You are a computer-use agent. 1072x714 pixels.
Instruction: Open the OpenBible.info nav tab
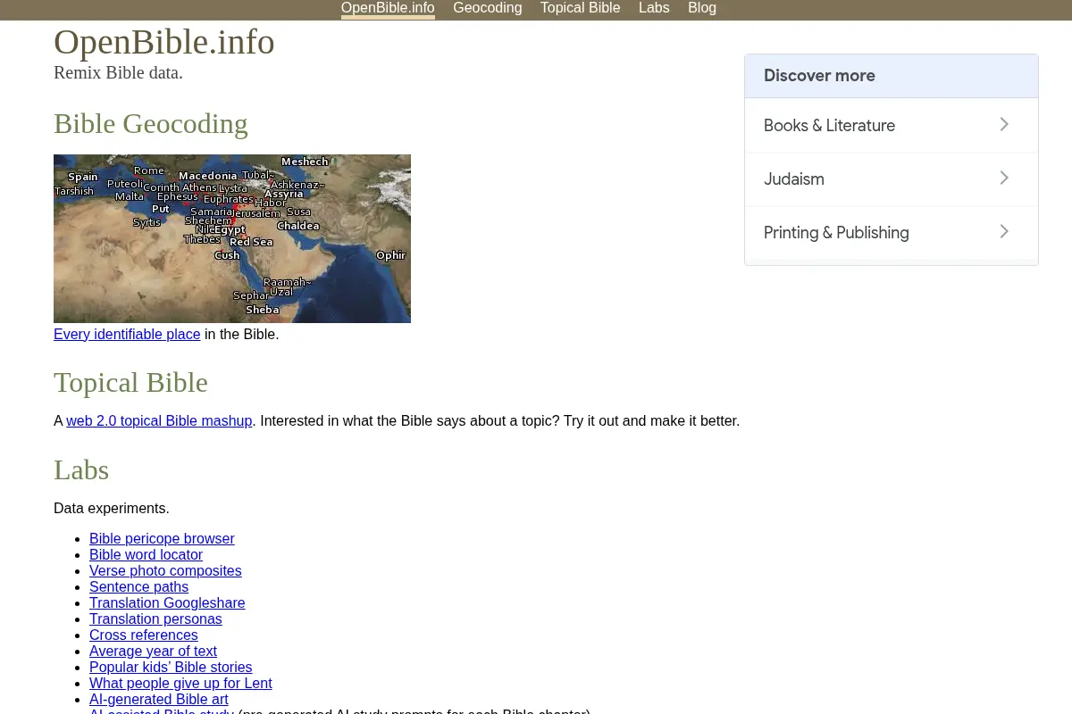tap(388, 8)
